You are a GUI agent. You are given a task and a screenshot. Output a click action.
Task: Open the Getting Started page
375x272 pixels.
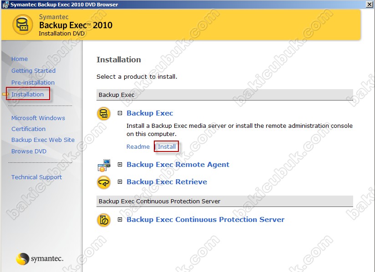click(x=34, y=71)
